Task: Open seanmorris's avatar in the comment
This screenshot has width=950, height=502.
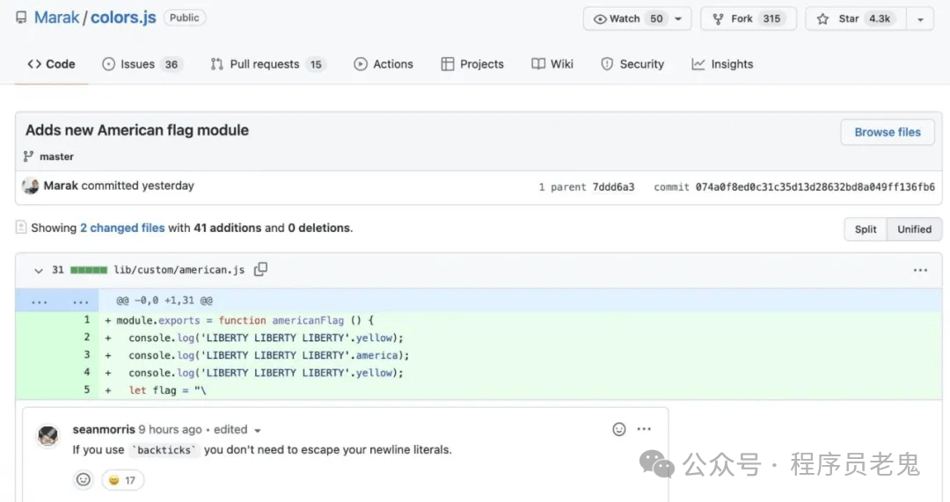Action: (47, 435)
